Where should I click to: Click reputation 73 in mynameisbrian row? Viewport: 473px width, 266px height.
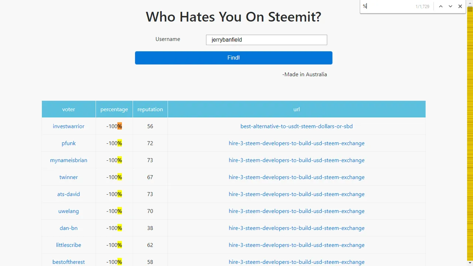(x=150, y=160)
